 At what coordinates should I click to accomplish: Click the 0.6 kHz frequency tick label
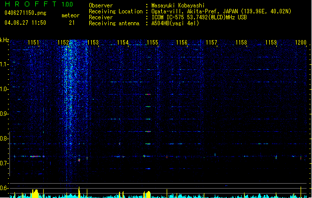point(4,188)
